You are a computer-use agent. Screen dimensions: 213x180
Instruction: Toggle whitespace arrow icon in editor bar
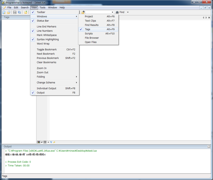click(48, 142)
